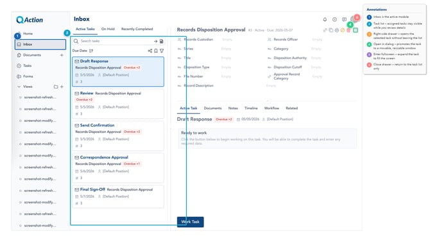The height and width of the screenshot is (242, 430).
Task: Click the Records Disposition Approval record title
Action: pos(211,30)
